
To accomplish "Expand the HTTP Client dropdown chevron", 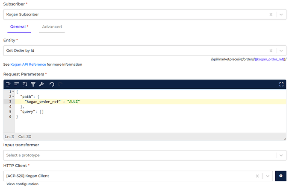I will pos(268,176).
